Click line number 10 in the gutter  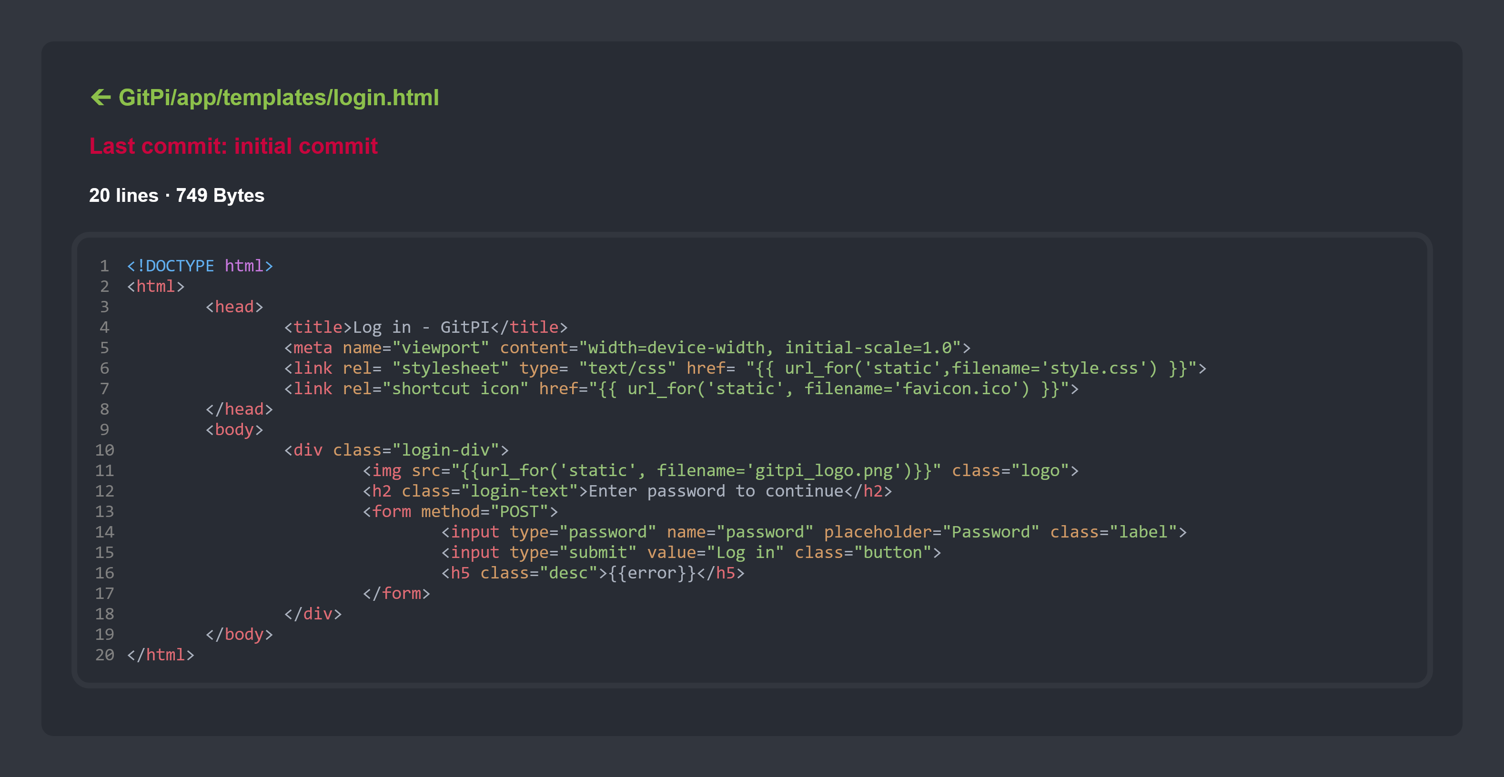point(104,450)
